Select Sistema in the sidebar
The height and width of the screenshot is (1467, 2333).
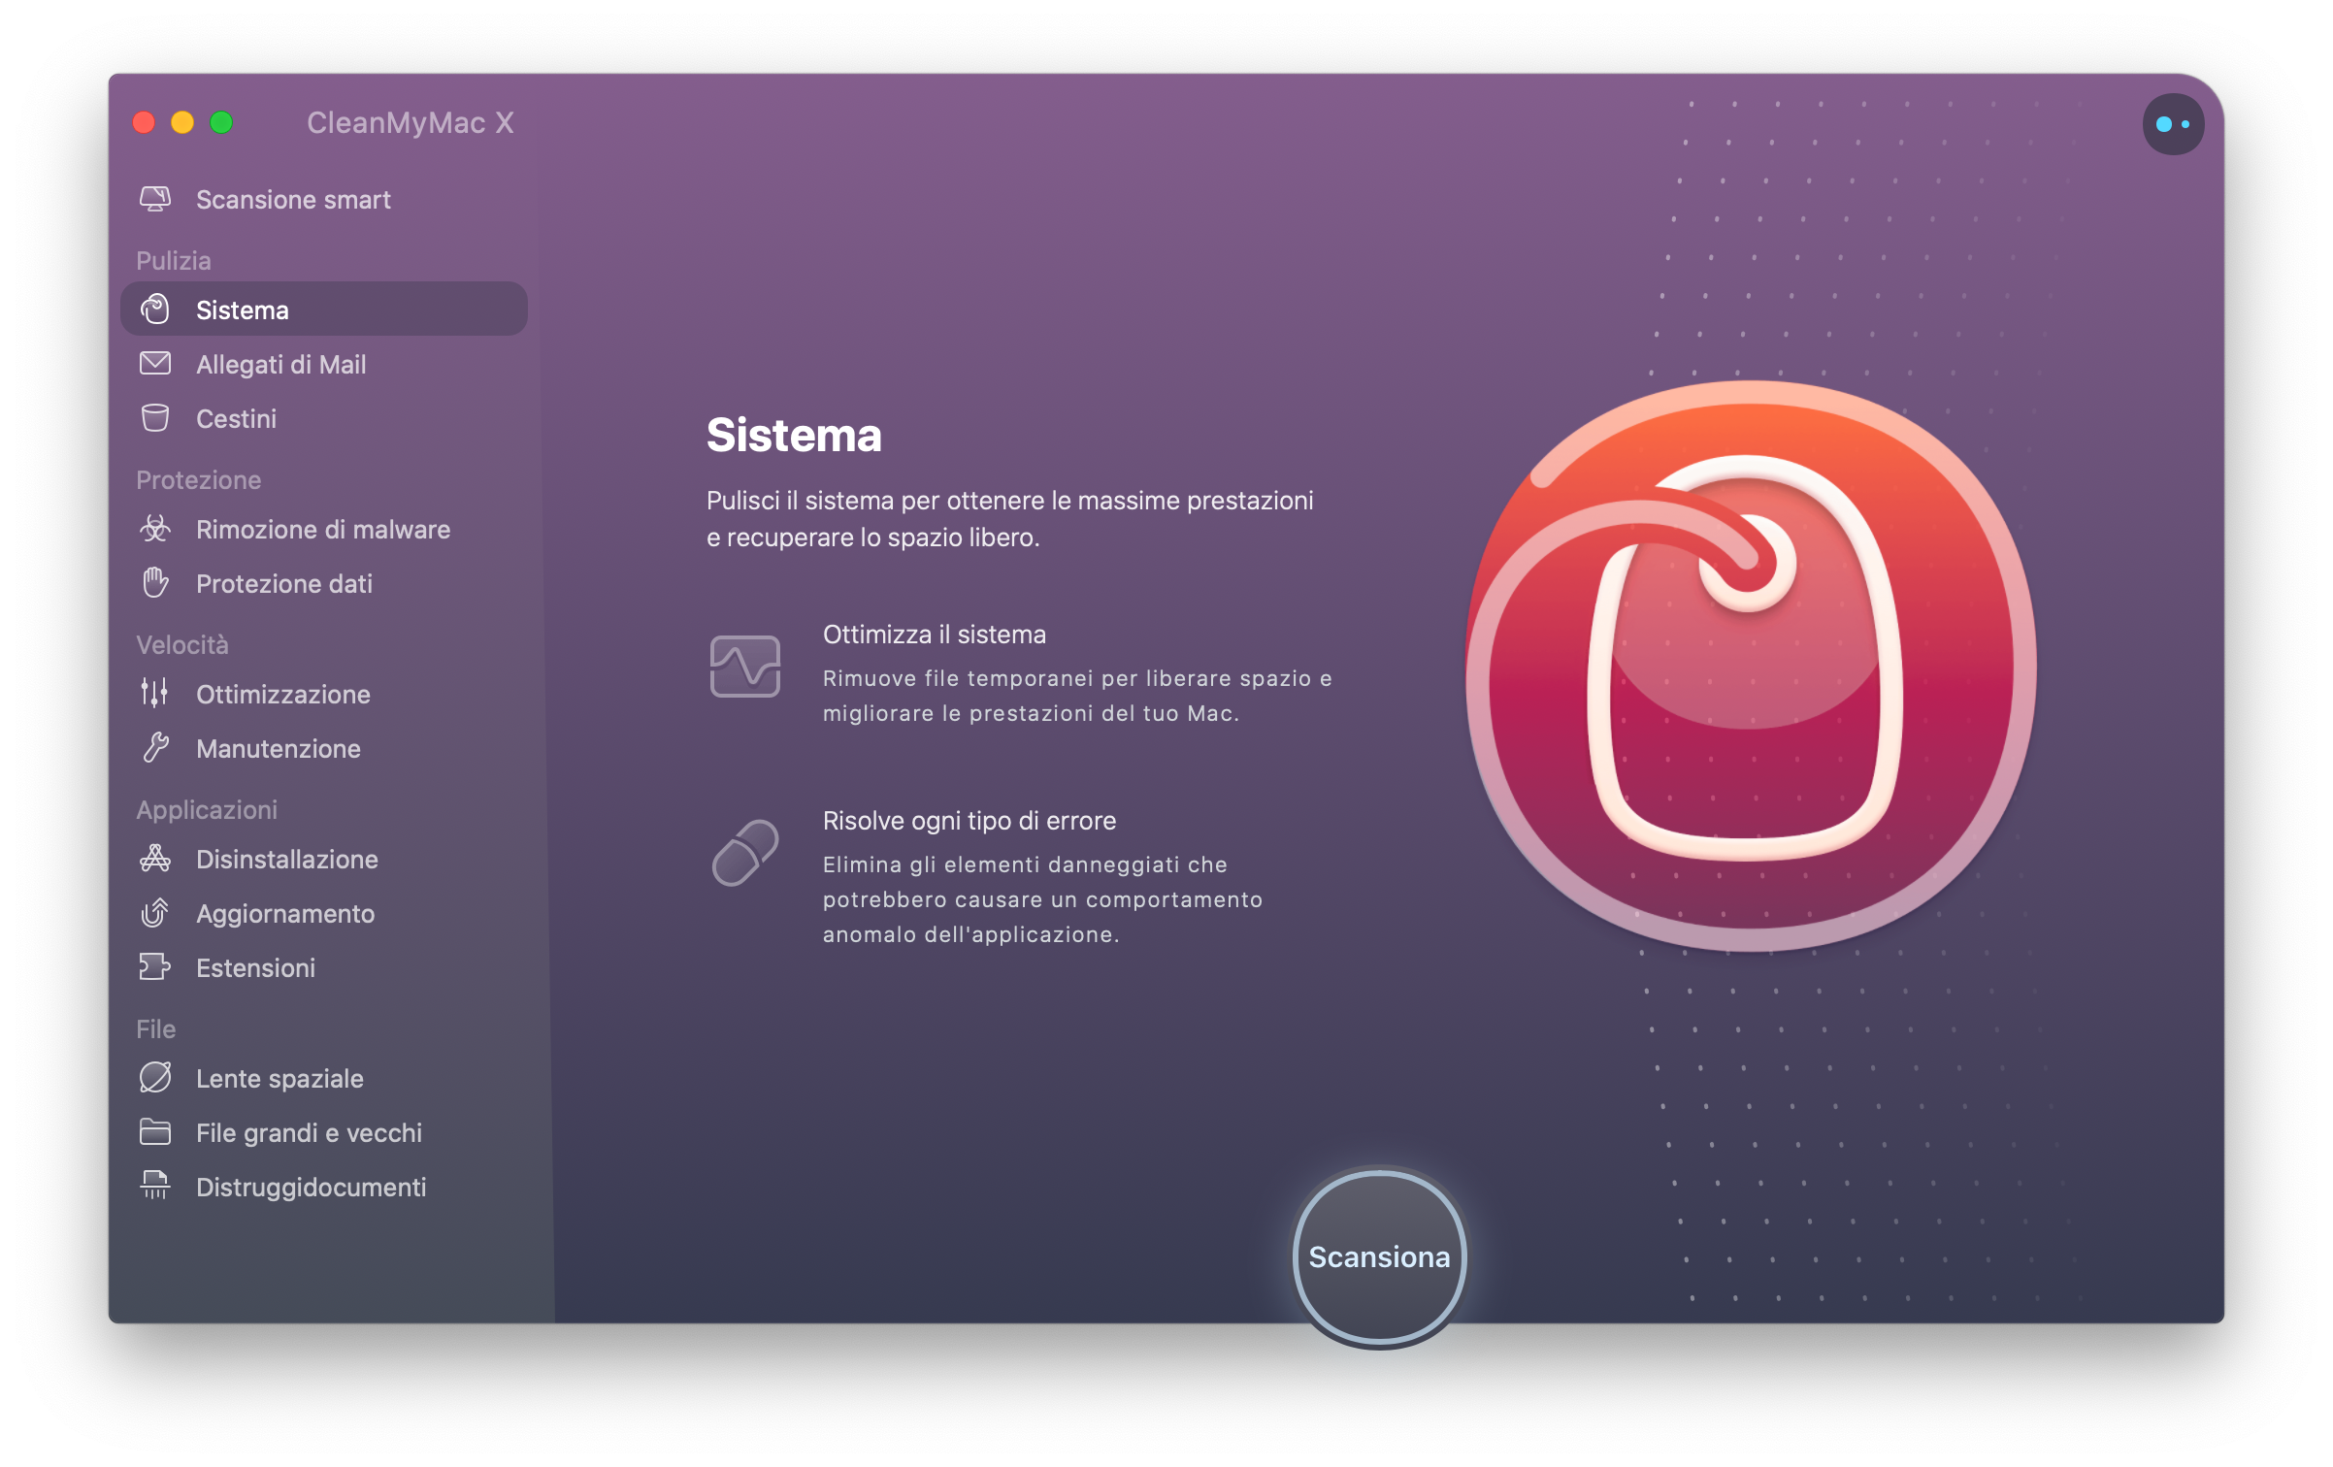324,310
